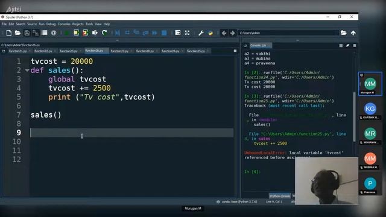The width and height of the screenshot is (386, 217).
Task: Open the console tab browse button
Action: (x=245, y=46)
